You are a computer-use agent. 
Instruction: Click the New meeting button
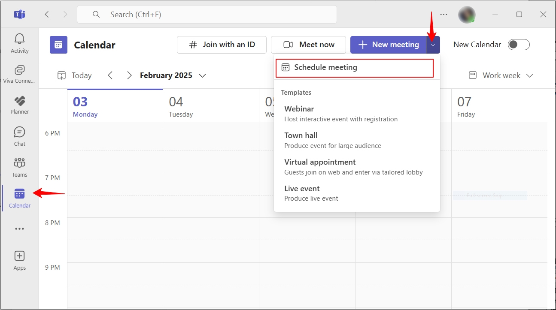pos(388,45)
